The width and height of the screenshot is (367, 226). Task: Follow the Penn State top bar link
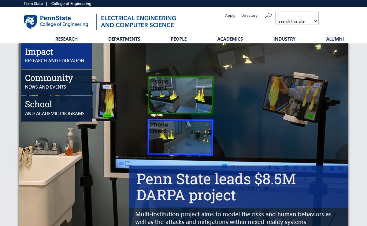click(33, 4)
